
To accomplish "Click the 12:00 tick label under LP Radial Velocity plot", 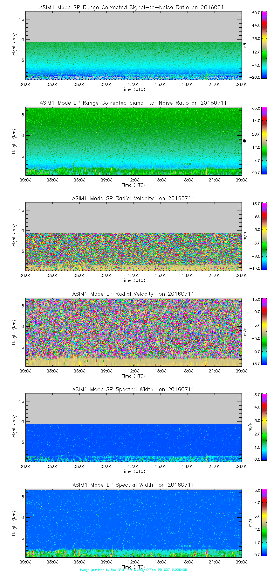I will (x=133, y=371).
